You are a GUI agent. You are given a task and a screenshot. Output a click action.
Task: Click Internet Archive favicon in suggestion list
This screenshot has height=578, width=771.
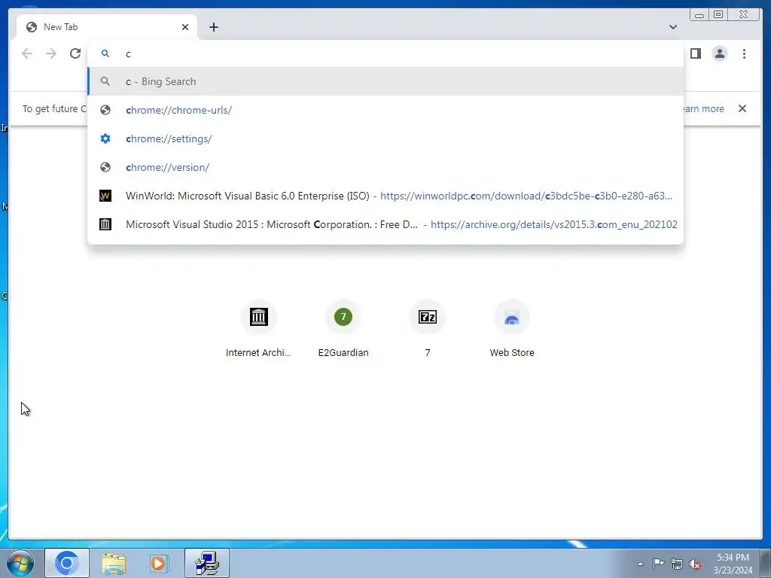pyautogui.click(x=105, y=224)
